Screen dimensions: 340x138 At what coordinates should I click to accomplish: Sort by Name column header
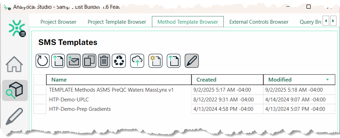[x=119, y=79]
